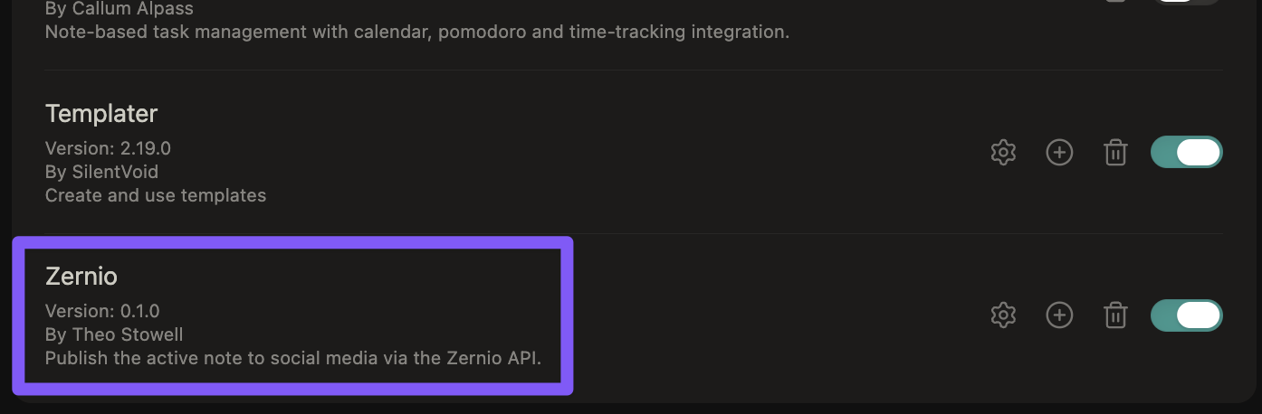Select the Templater plugin title
Image resolution: width=1262 pixels, height=414 pixels.
point(101,114)
